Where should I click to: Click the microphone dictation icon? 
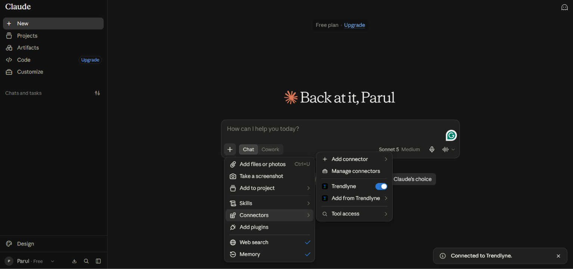[x=432, y=149]
